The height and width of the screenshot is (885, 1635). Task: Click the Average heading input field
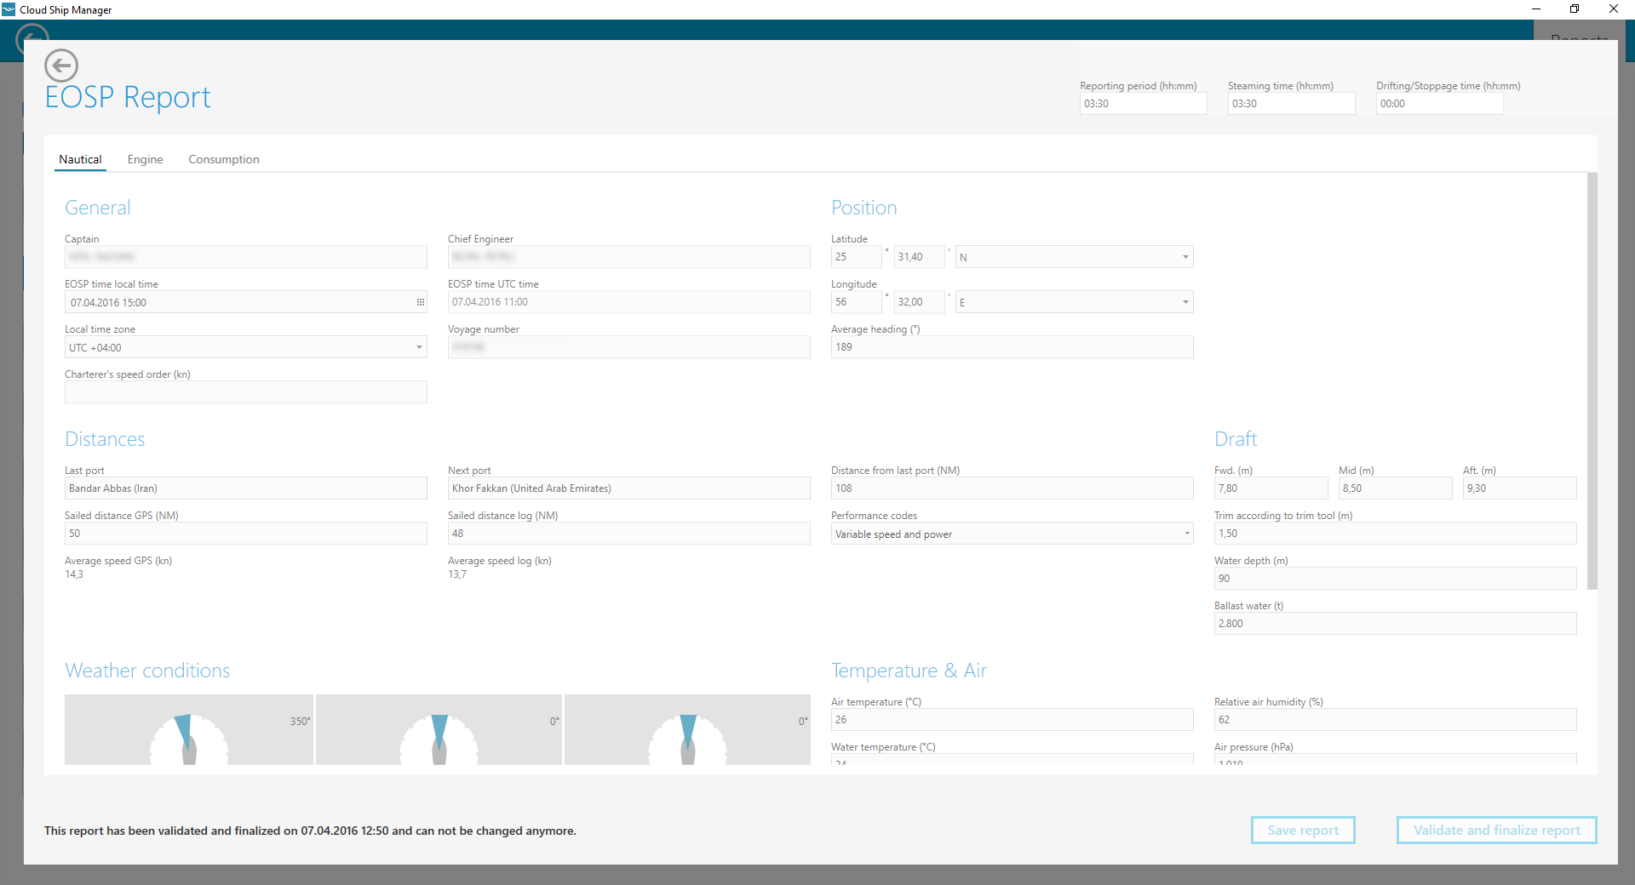[x=1012, y=347]
